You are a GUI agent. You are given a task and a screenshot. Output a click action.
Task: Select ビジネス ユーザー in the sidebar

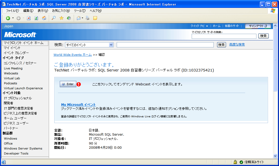click(x=16, y=123)
